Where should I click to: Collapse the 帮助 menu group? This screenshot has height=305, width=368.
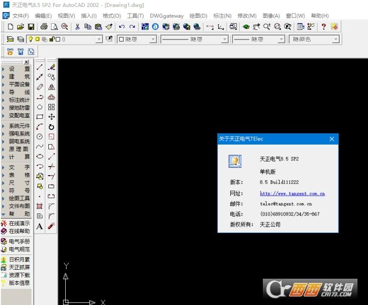click(16, 214)
